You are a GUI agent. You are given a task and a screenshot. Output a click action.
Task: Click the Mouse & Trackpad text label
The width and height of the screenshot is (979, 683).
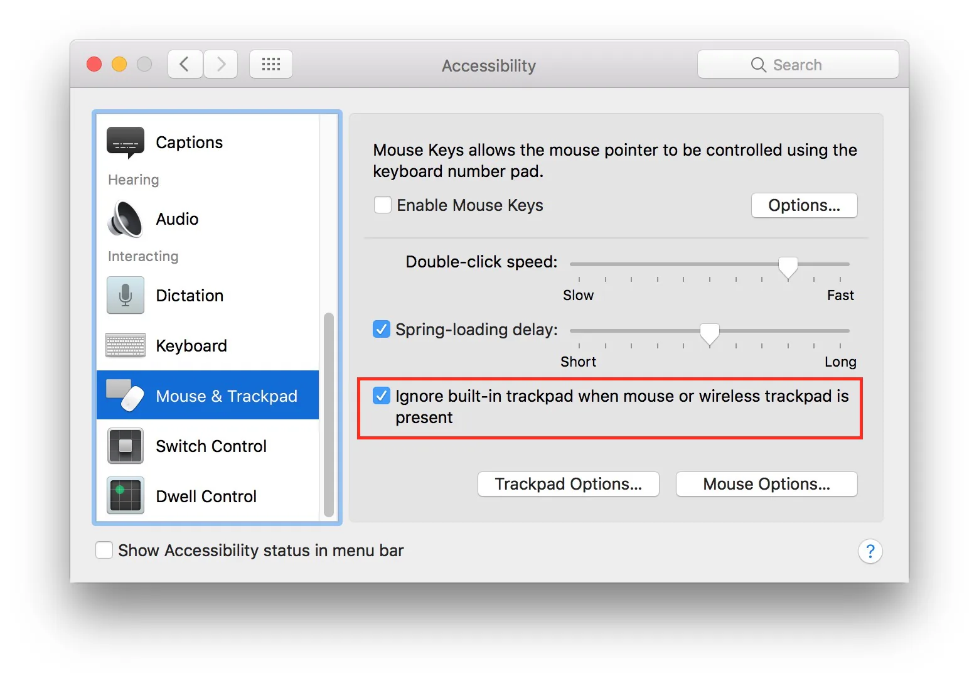point(227,396)
